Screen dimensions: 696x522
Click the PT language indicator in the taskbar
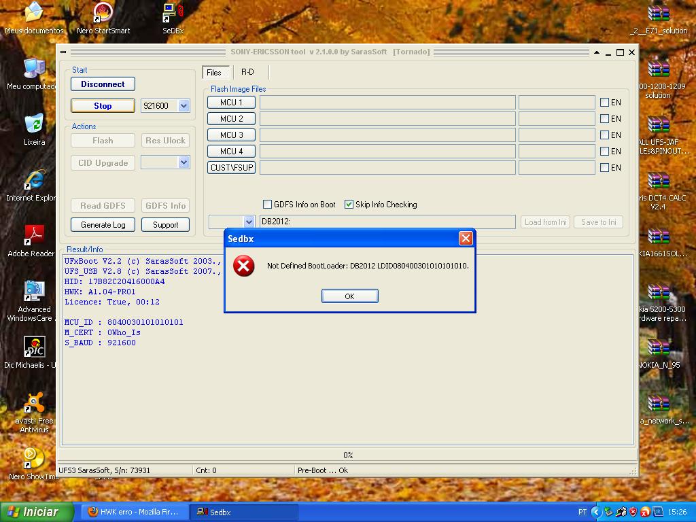point(582,512)
